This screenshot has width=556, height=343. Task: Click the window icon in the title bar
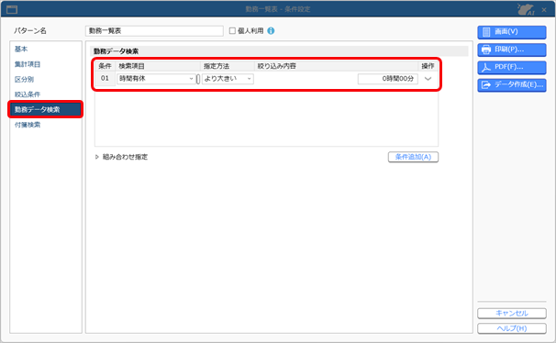click(12, 9)
